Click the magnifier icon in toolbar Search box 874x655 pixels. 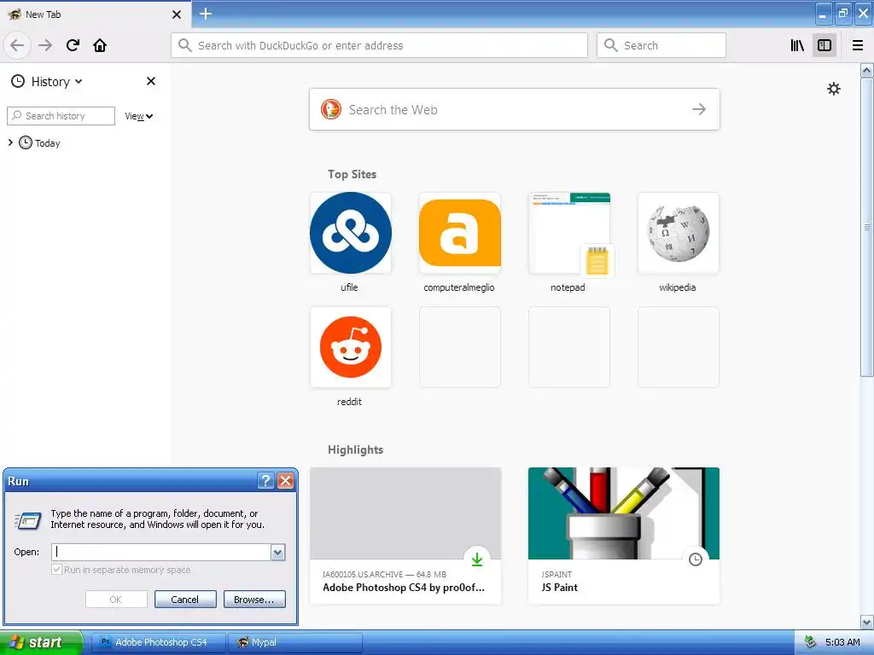pos(610,45)
